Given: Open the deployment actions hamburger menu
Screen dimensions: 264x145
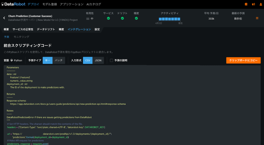Looking at the screenshot, I should [x=257, y=18].
